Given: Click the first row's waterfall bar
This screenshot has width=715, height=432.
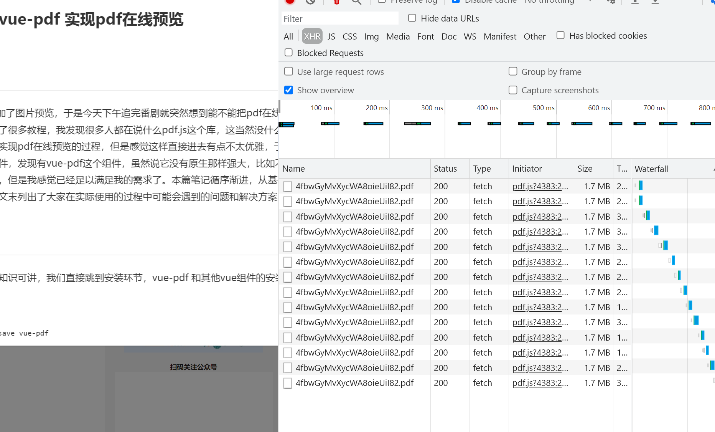Looking at the screenshot, I should pyautogui.click(x=640, y=185).
